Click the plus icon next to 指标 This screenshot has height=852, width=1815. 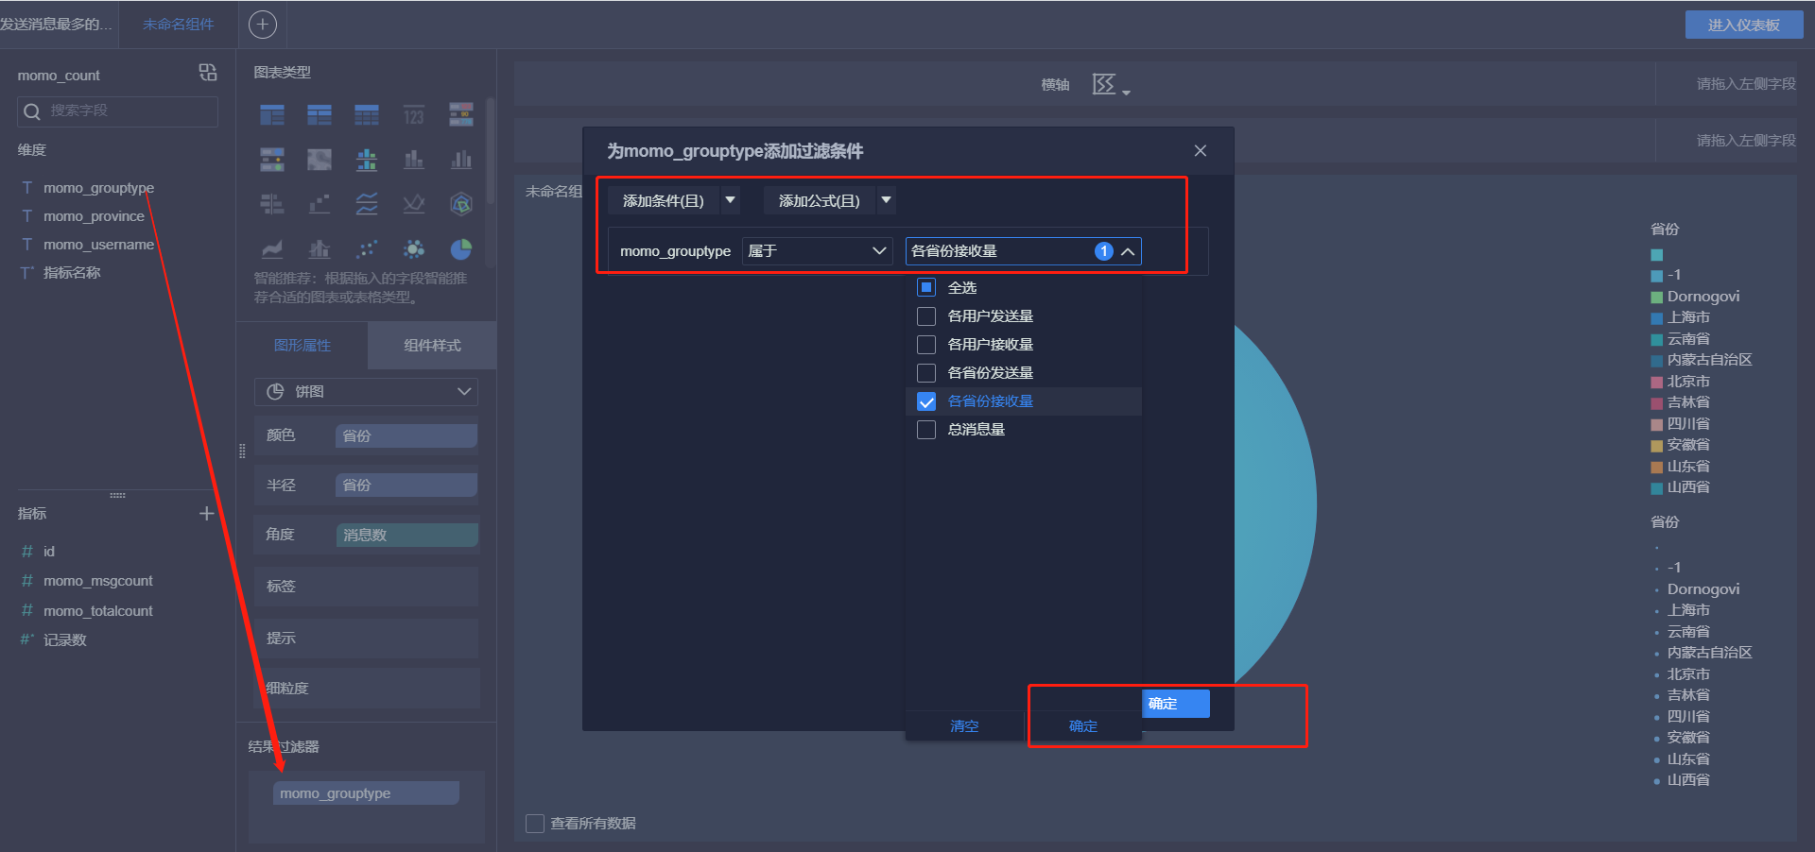[x=207, y=513]
